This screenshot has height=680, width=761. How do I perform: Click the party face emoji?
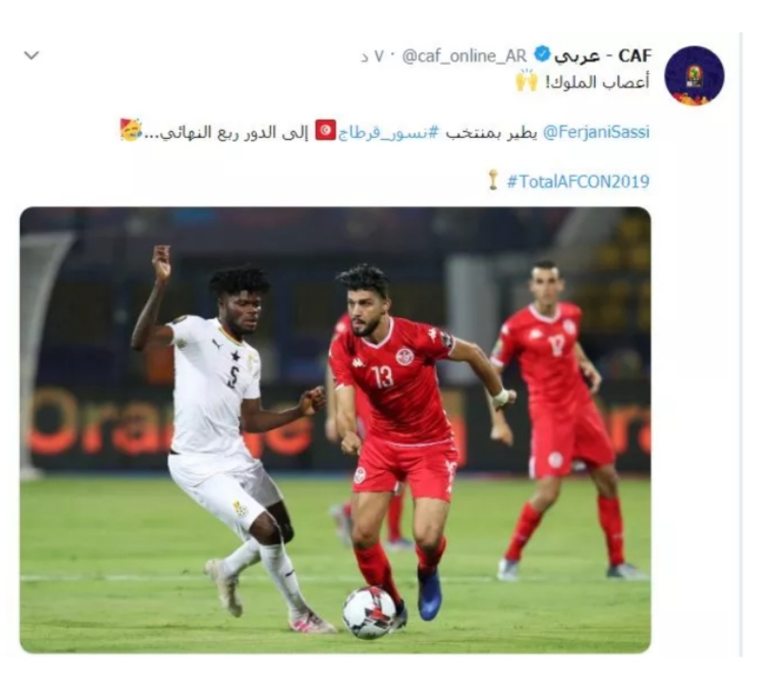pos(130,129)
